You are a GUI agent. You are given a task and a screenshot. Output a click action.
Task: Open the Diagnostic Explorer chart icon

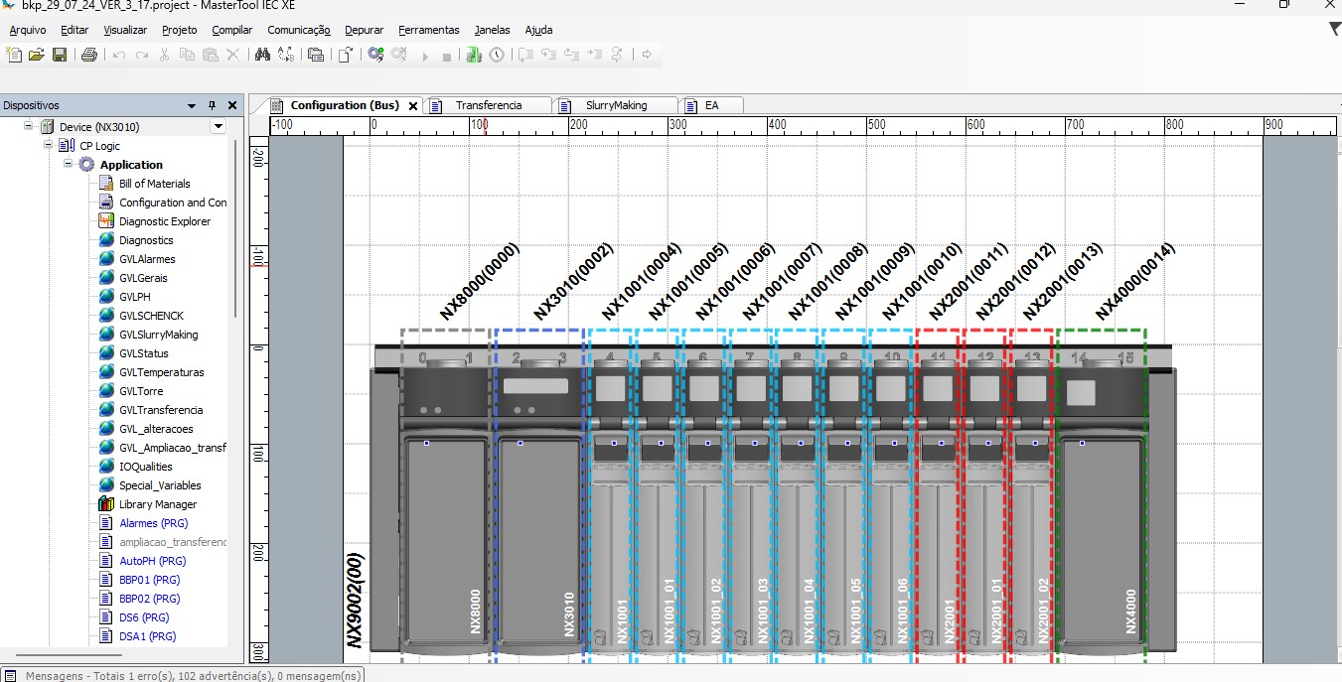[x=106, y=221]
